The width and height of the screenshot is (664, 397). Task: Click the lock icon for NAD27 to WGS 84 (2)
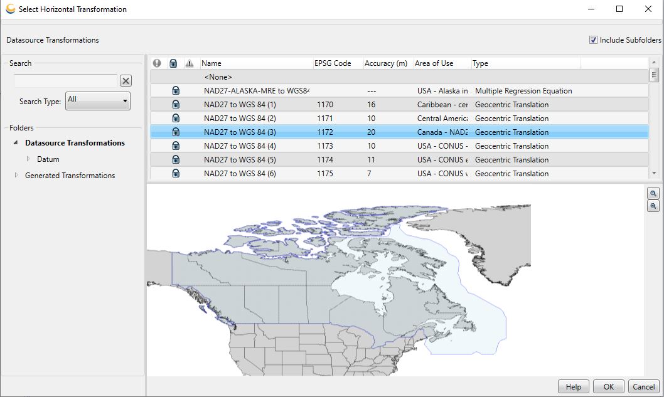(x=176, y=118)
